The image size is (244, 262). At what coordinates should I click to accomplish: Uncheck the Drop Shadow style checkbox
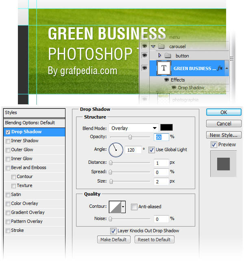8,132
